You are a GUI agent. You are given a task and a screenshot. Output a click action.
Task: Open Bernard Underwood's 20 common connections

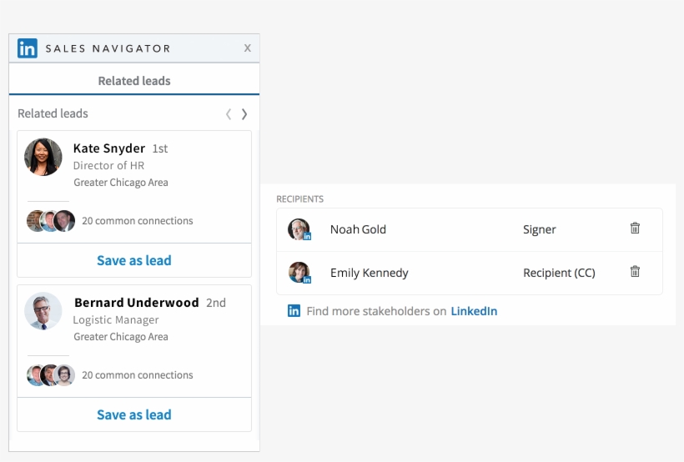tap(138, 375)
